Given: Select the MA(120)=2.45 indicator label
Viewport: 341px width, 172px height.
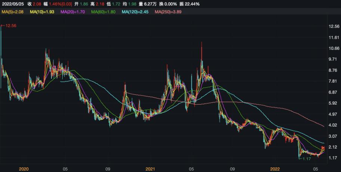Looking at the screenshot, I should pyautogui.click(x=135, y=12).
